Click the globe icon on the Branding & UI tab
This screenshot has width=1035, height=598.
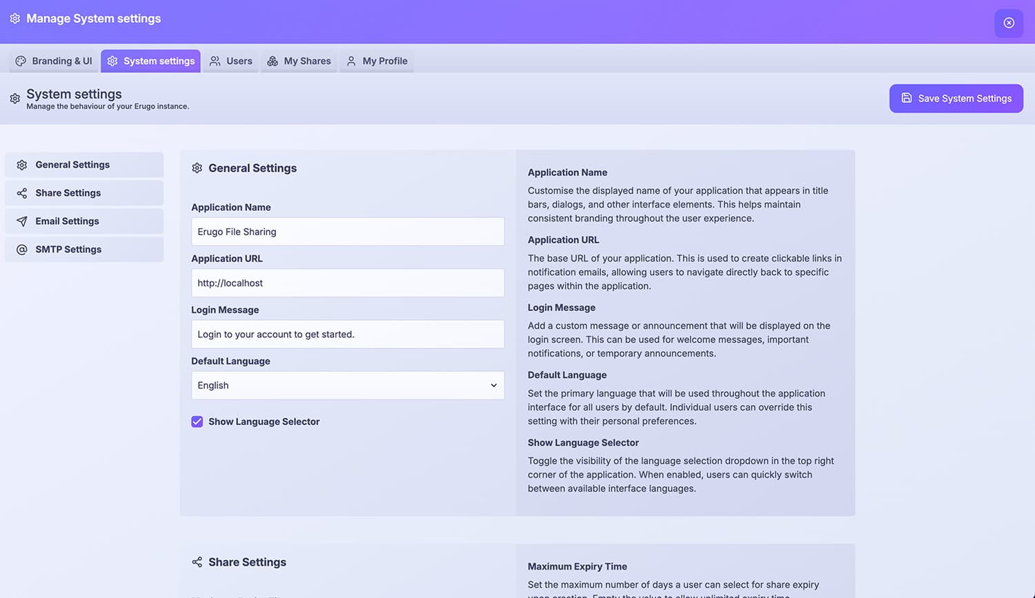21,61
